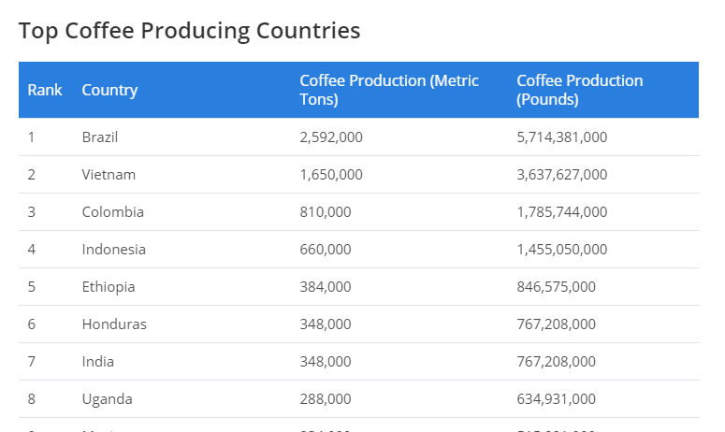
Task: Click the Rank column header
Action: [45, 90]
